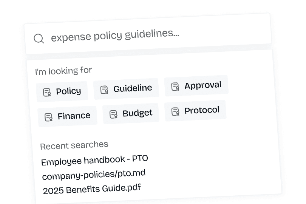Select the Policy filter label
306x204 pixels.
coord(68,91)
